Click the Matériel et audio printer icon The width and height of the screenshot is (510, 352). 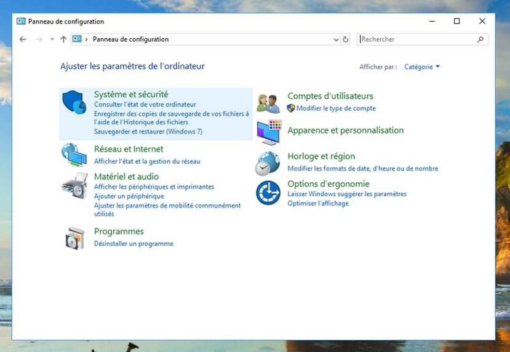click(75, 186)
